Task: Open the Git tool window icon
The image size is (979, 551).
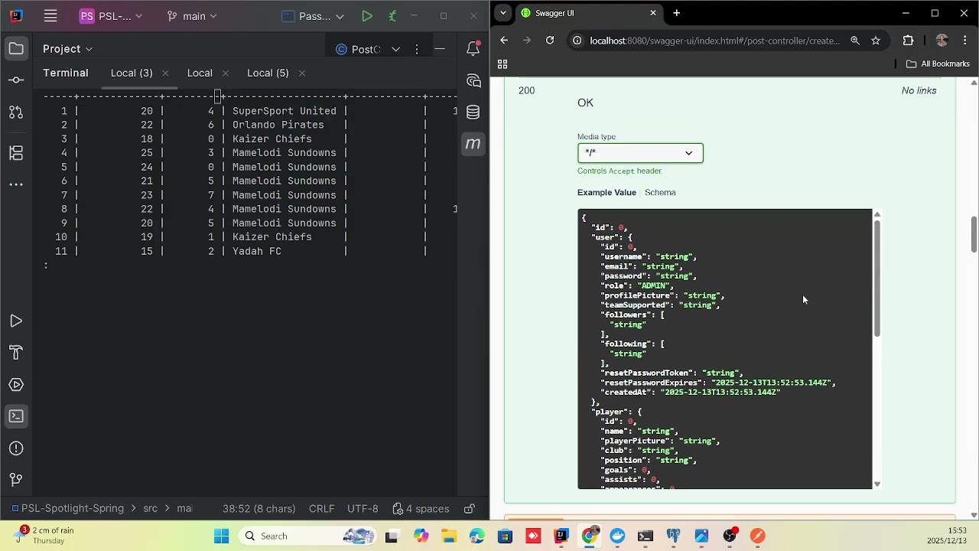Action: tap(16, 480)
